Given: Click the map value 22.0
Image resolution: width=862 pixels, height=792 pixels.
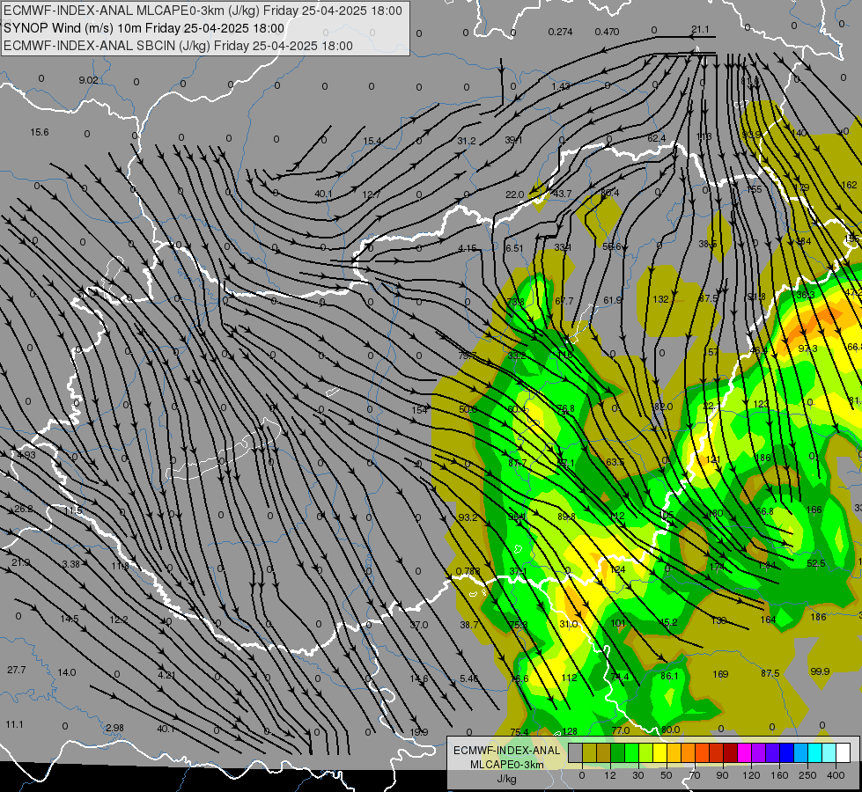Looking at the screenshot, I should coord(514,194).
